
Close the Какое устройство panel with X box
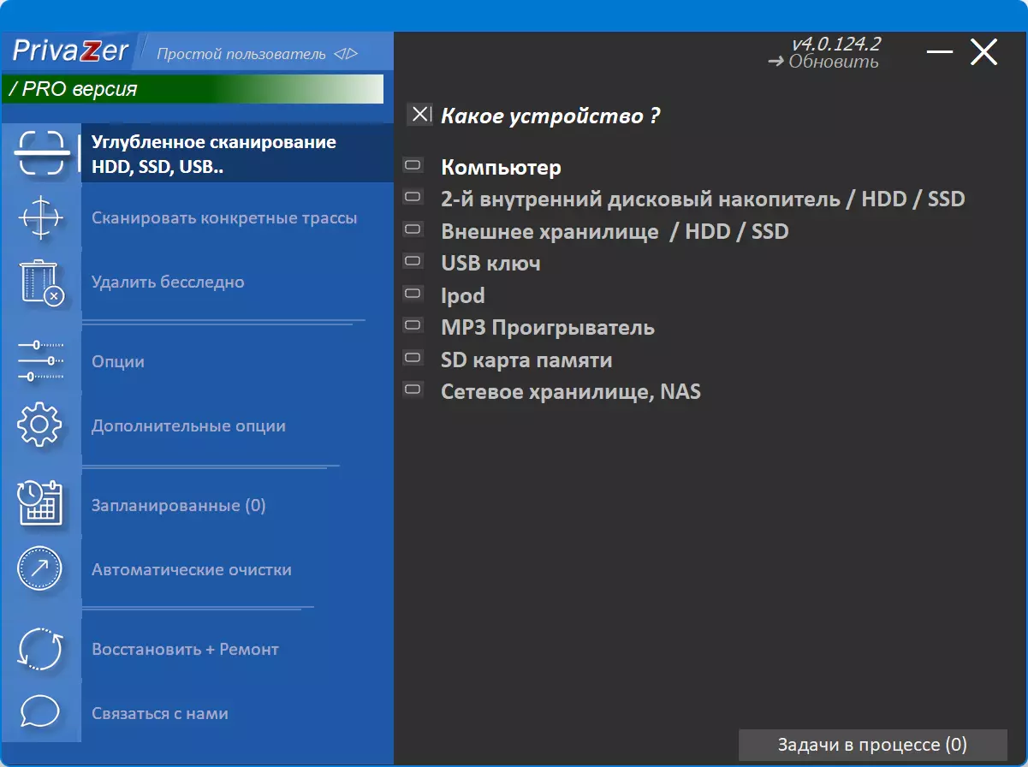point(419,114)
